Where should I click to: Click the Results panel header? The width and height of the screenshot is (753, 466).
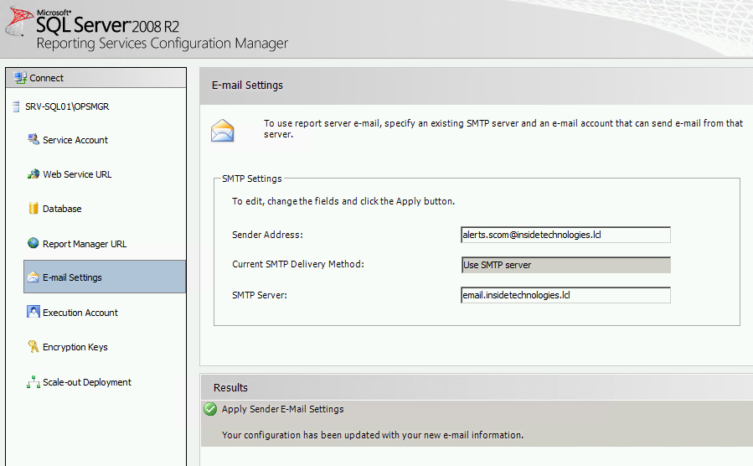(x=476, y=387)
